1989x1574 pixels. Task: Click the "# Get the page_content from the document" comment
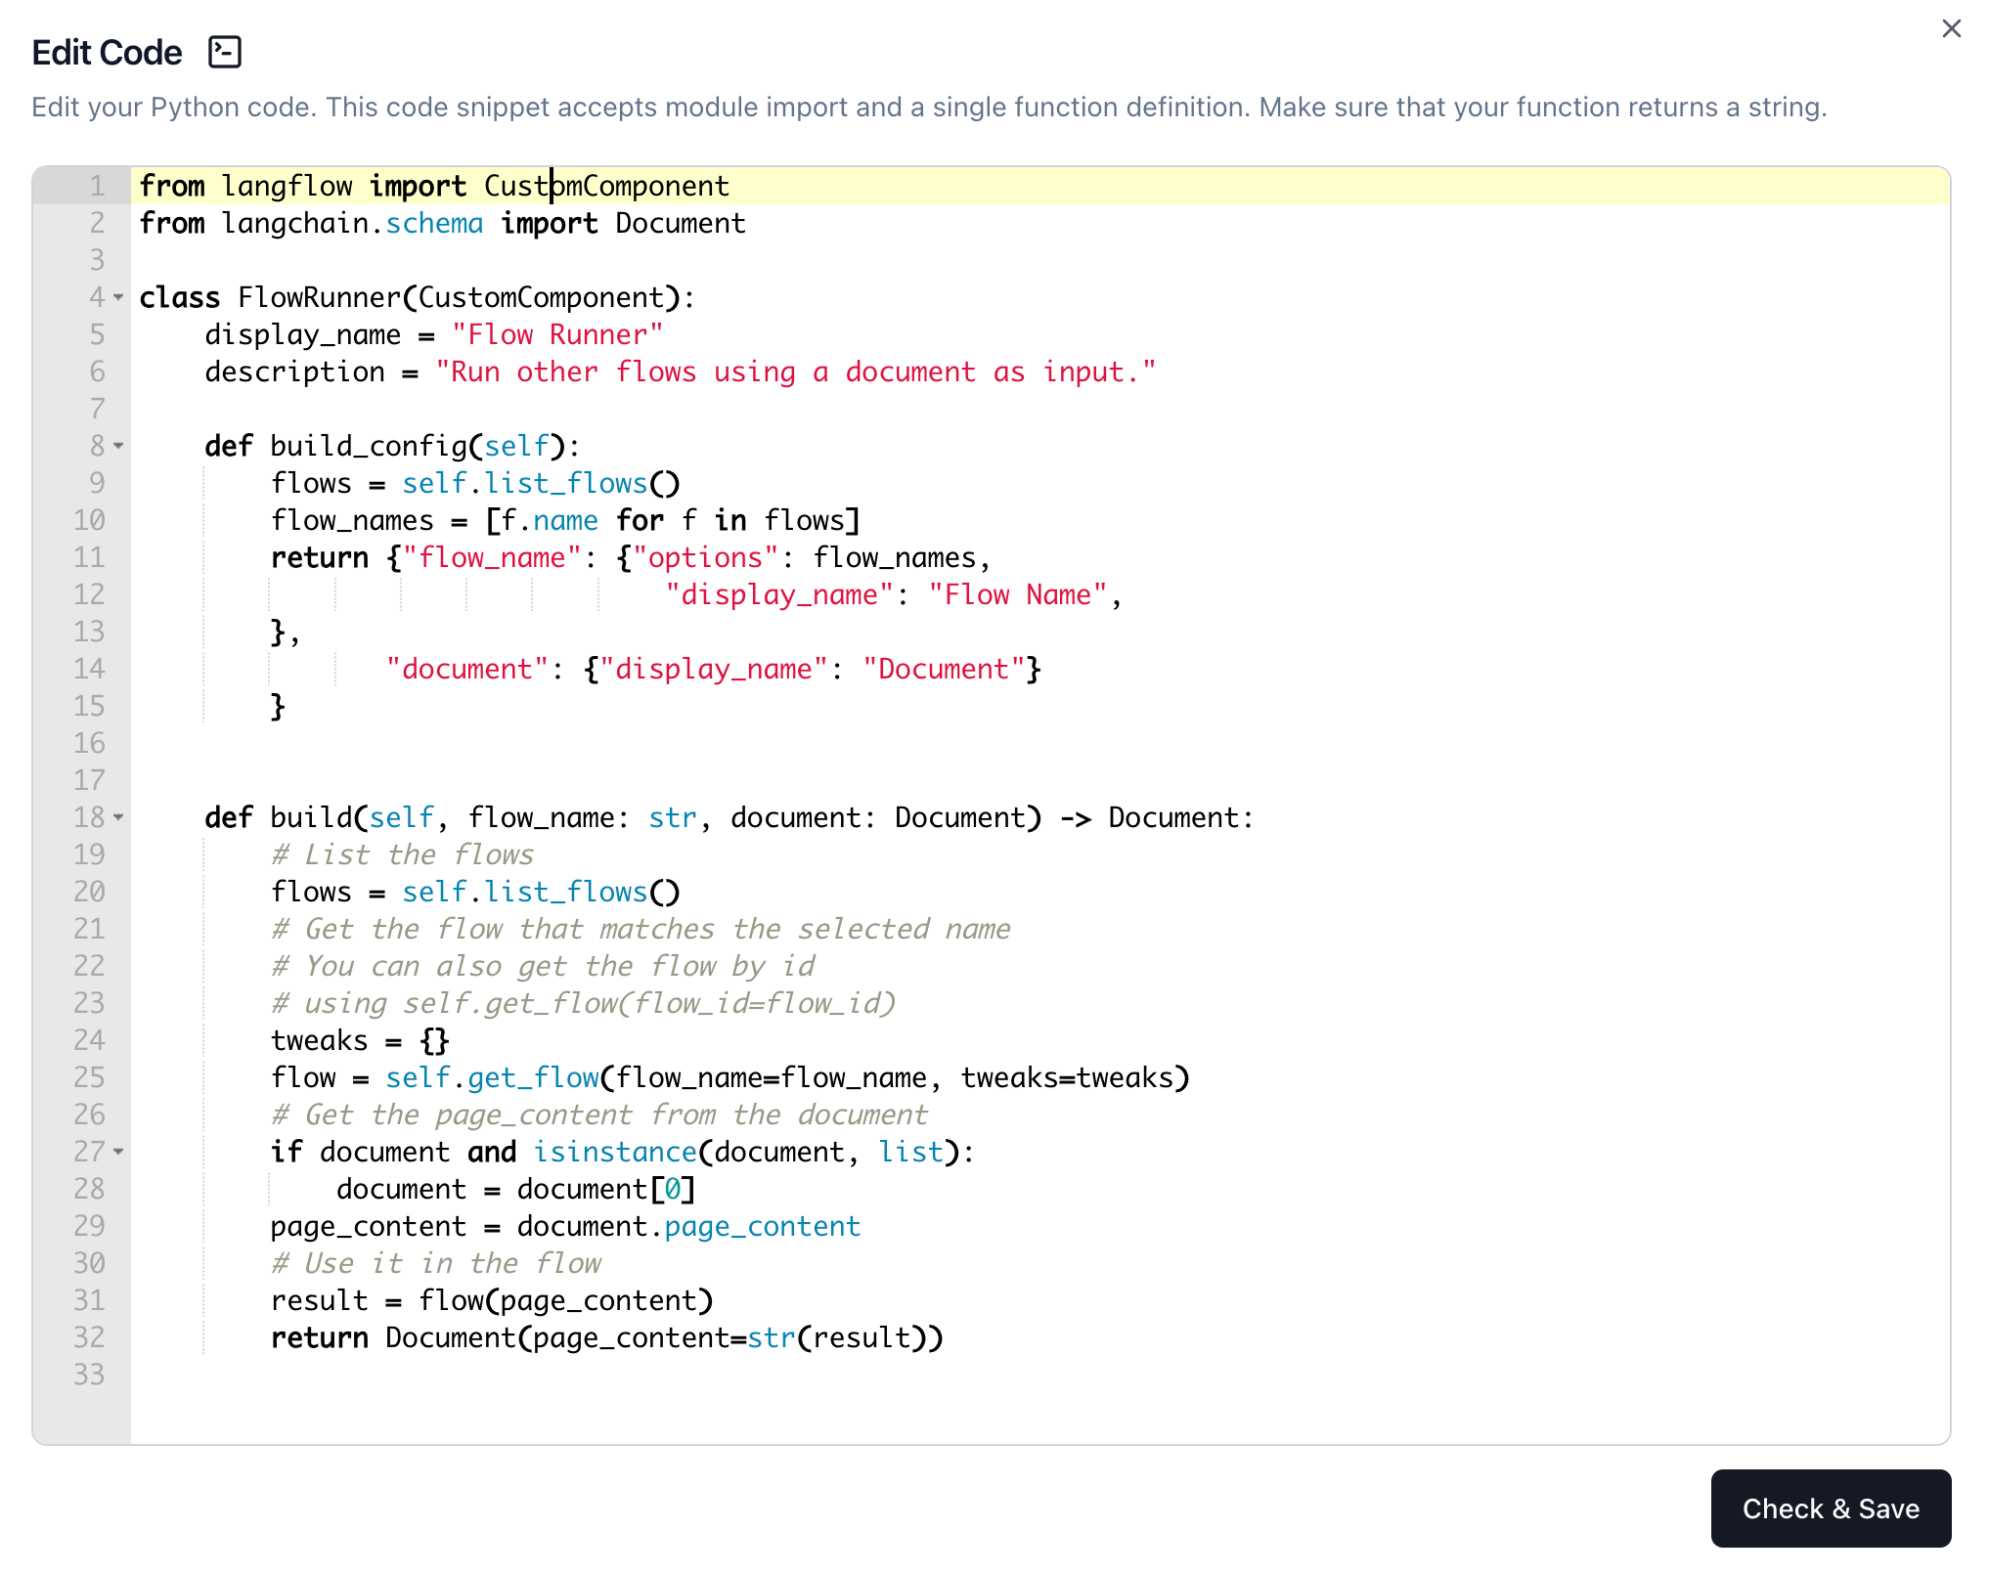click(x=599, y=1115)
